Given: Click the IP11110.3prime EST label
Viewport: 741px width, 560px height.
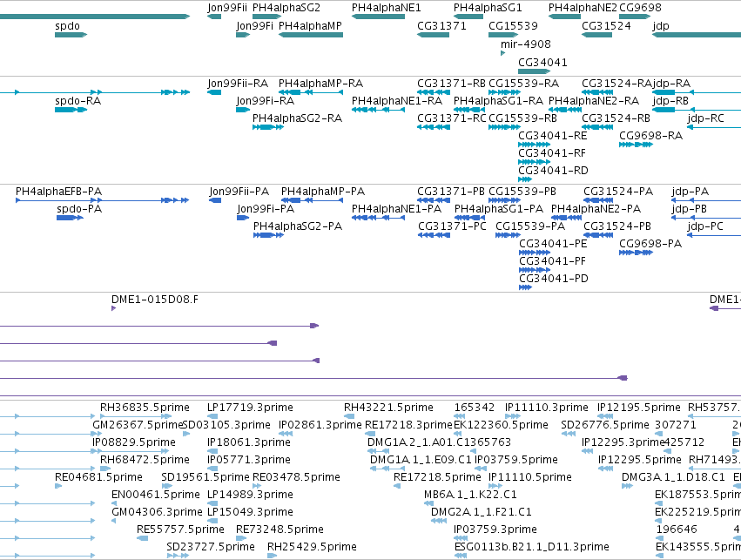Looking at the screenshot, I should (547, 408).
